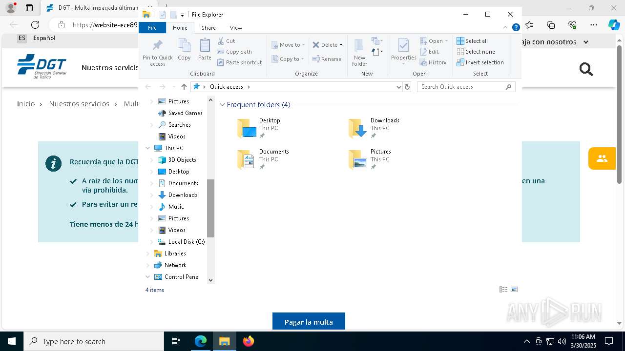This screenshot has height=351, width=625.
Task: Switch to large icons view in status bar
Action: 514,290
